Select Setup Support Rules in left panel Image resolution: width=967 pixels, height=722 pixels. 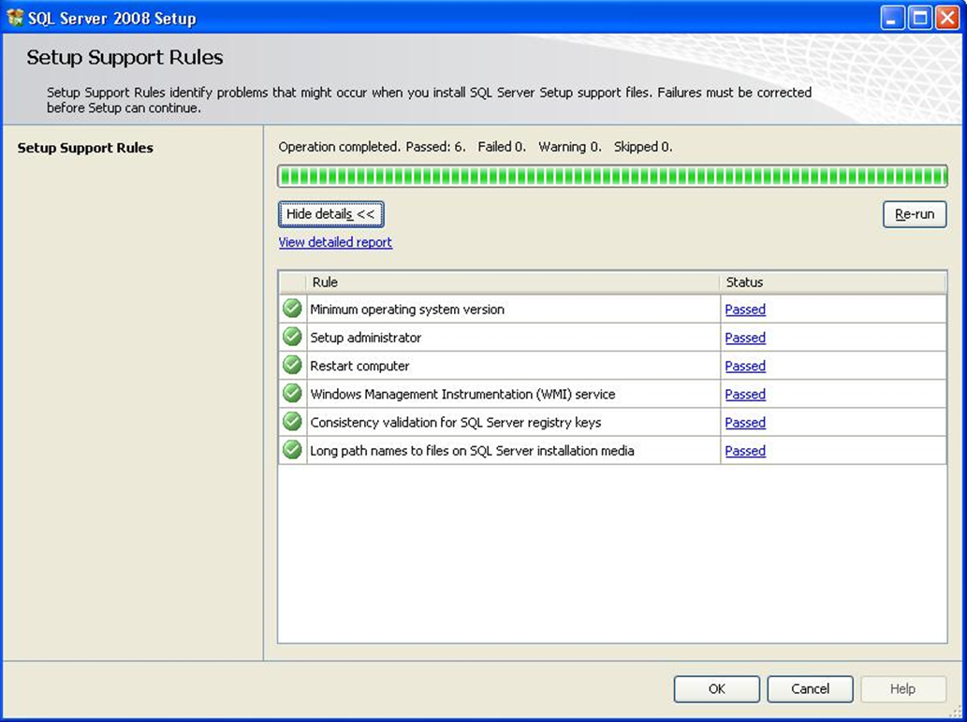(85, 148)
